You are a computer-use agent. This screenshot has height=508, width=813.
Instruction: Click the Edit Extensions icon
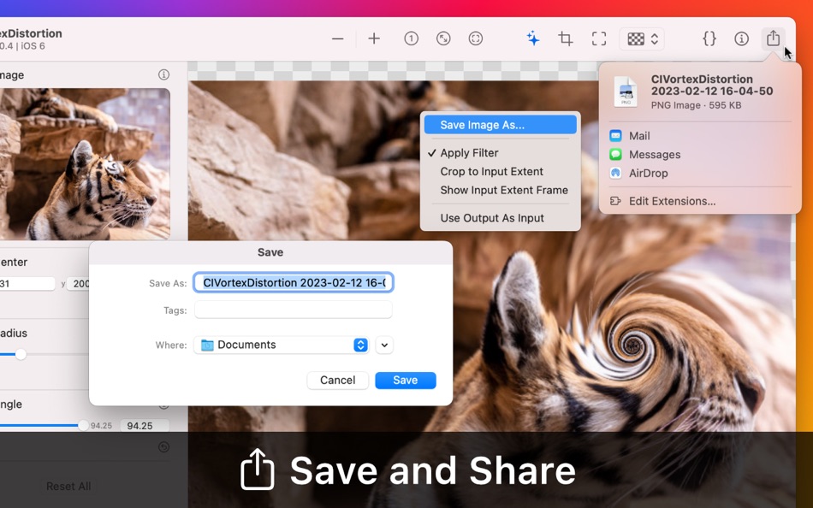pyautogui.click(x=615, y=201)
